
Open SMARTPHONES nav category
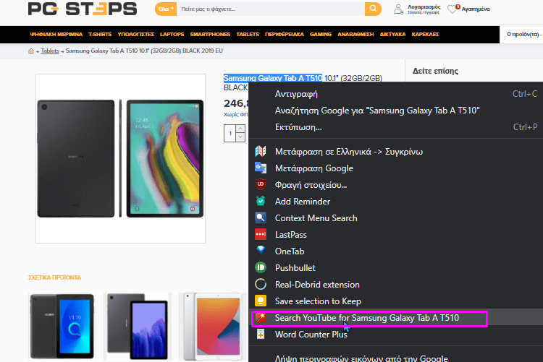[210, 34]
